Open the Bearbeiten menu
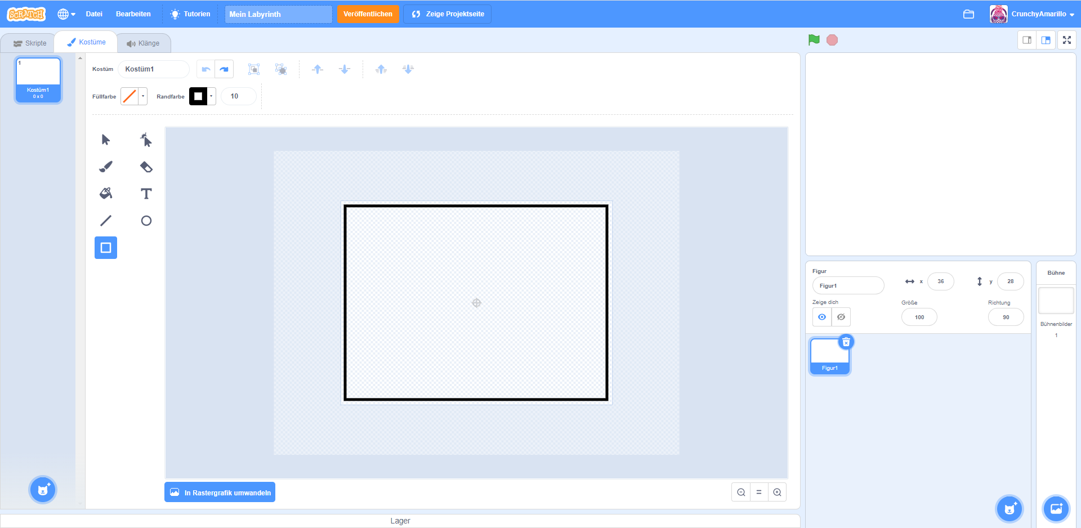 click(x=133, y=14)
